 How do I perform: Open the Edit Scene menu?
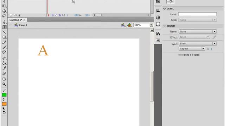click(123, 25)
